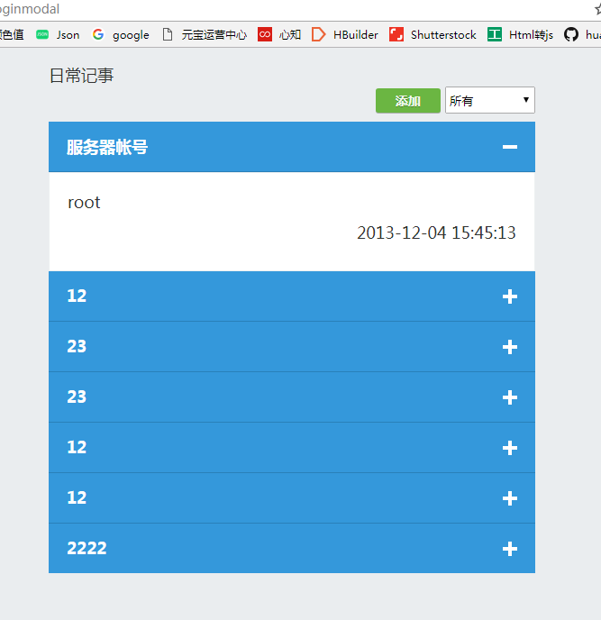Screen dimensions: 601x620
Task: Click the 服务器帐号 accordion header title
Action: [x=107, y=147]
